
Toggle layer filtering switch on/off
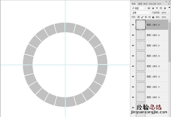click(169, 7)
